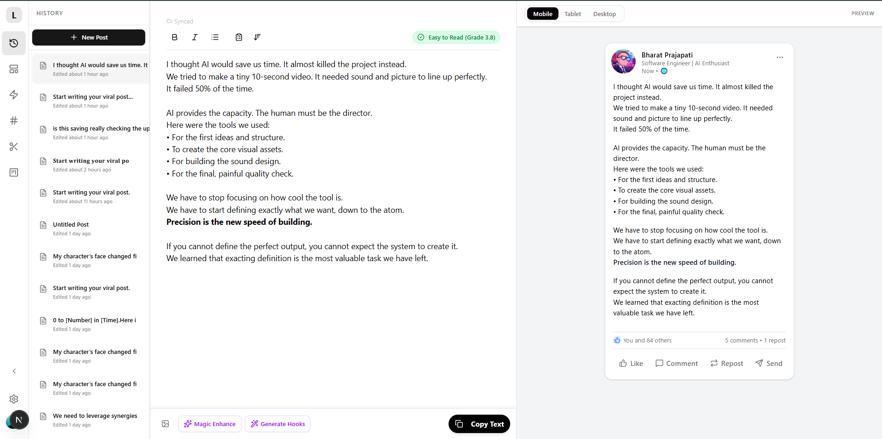
Task: Open the settings gear icon
Action: (14, 399)
